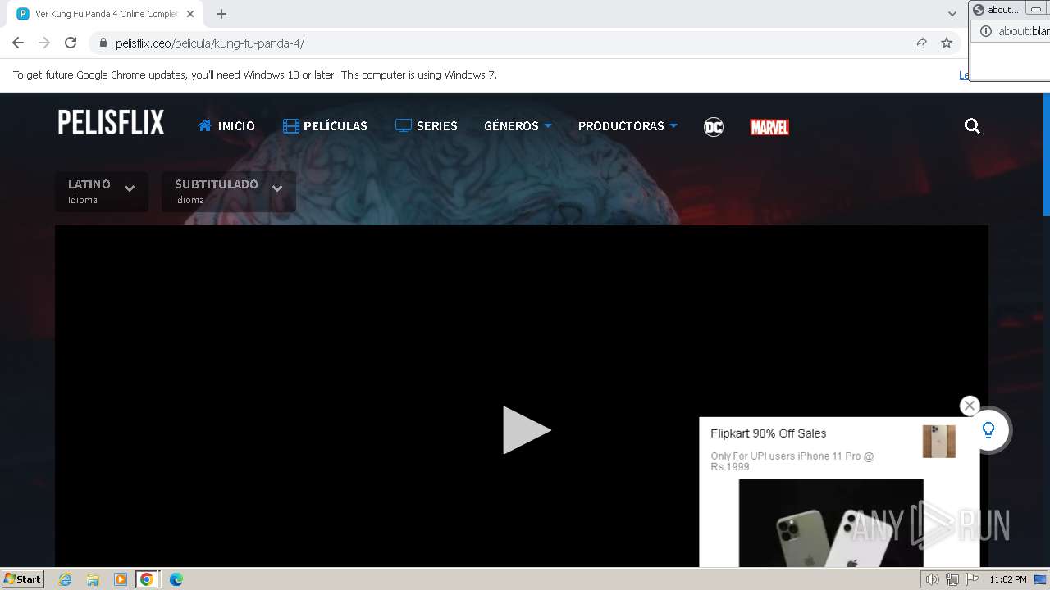The height and width of the screenshot is (590, 1050).
Task: Click the Marvel logo icon
Action: coord(769,127)
